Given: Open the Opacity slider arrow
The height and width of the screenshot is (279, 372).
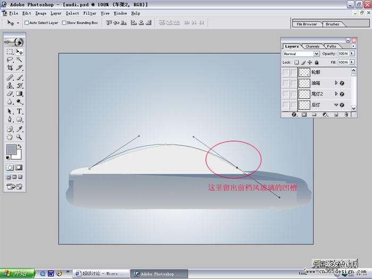Looking at the screenshot, I should (352, 54).
